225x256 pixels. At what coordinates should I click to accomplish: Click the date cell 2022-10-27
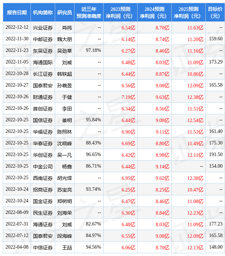(17, 85)
